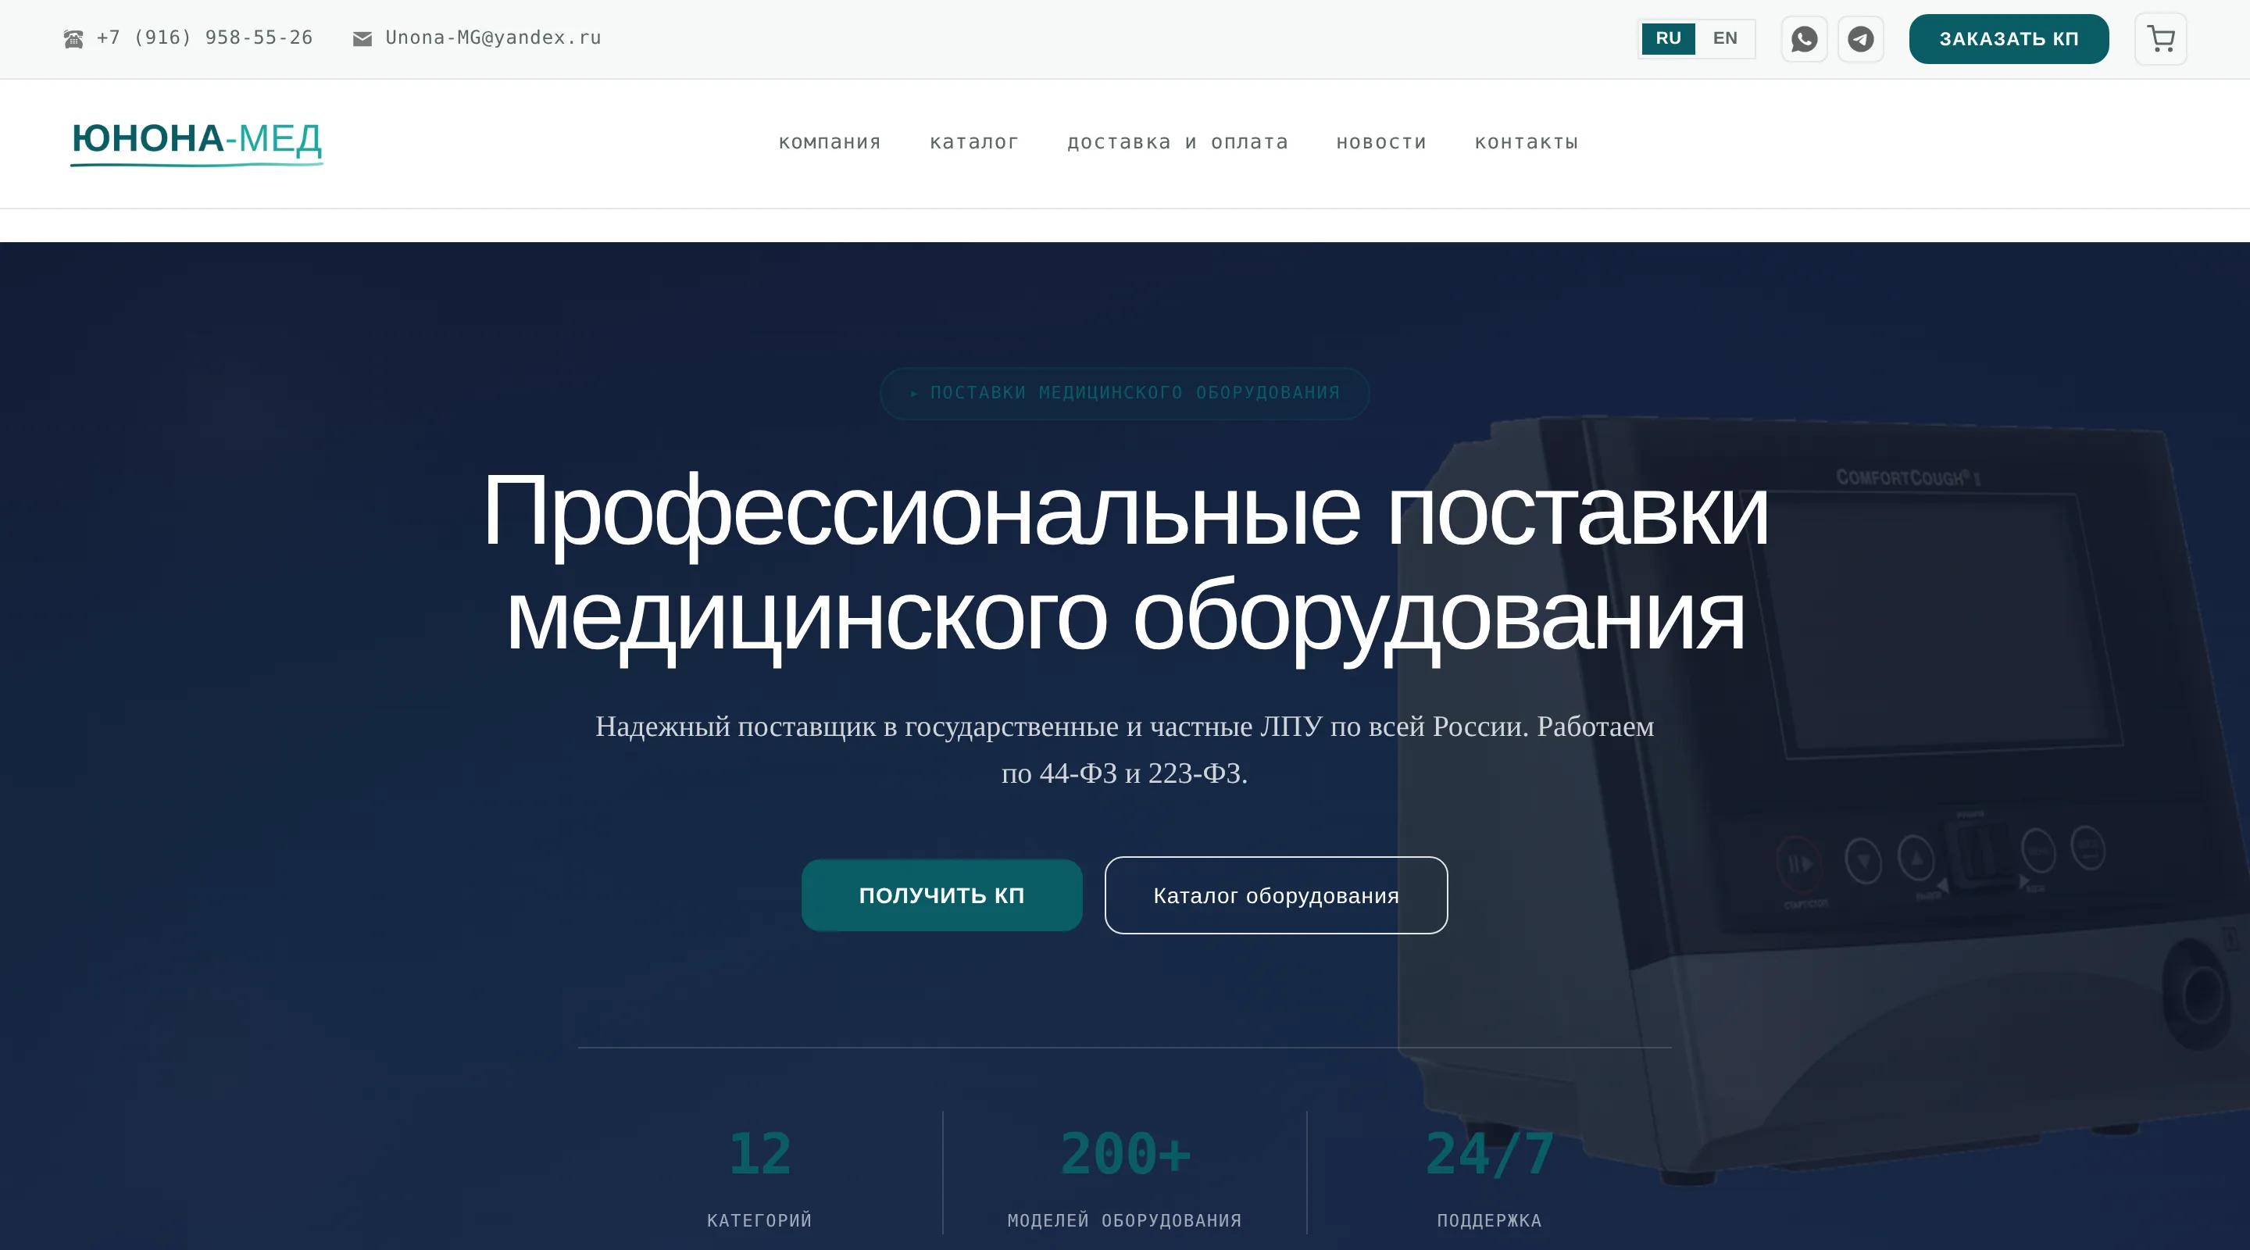Open the Telegram messenger icon

coord(1860,39)
